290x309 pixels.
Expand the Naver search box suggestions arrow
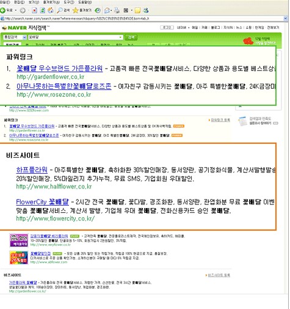click(x=120, y=37)
